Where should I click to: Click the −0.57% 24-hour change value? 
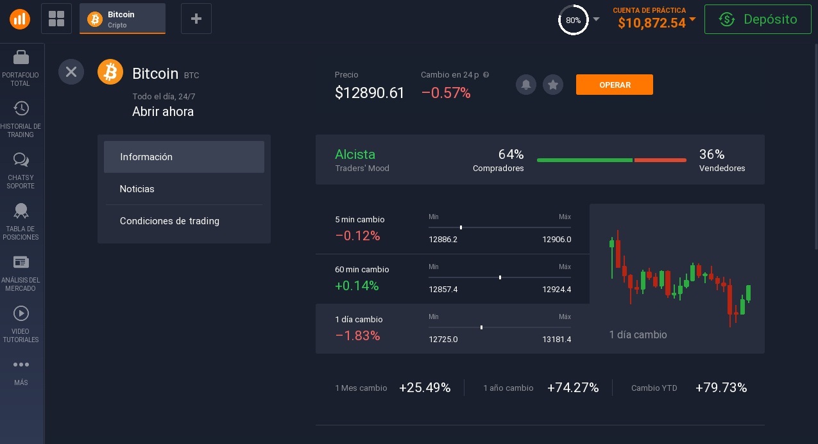(x=446, y=93)
